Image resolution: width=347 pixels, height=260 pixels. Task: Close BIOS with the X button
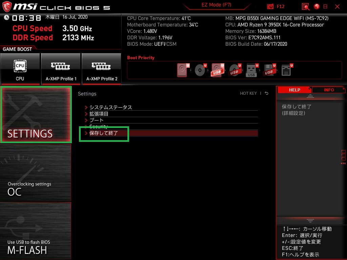pyautogui.click(x=337, y=7)
